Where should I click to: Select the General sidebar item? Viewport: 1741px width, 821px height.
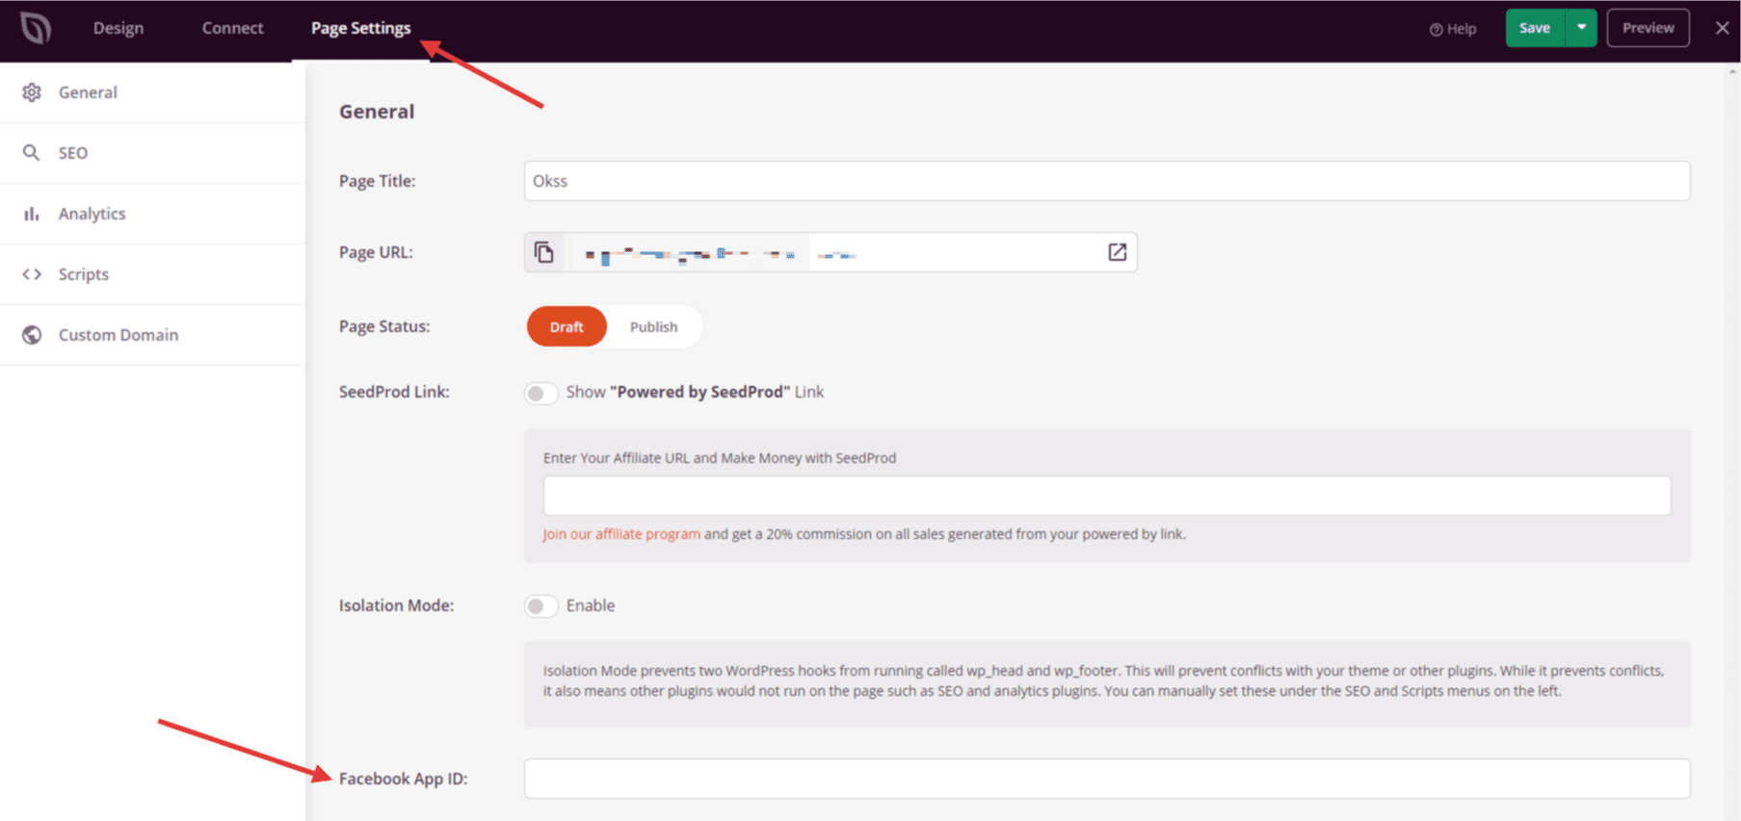[152, 92]
